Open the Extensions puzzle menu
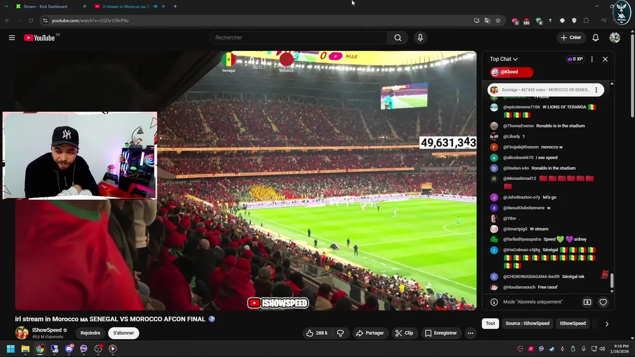The image size is (635, 357). coord(586,20)
